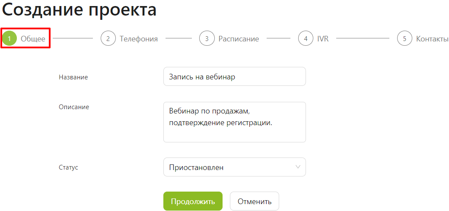This screenshot has width=449, height=211.
Task: Click inside the "Описание" text area
Action: pyautogui.click(x=234, y=122)
